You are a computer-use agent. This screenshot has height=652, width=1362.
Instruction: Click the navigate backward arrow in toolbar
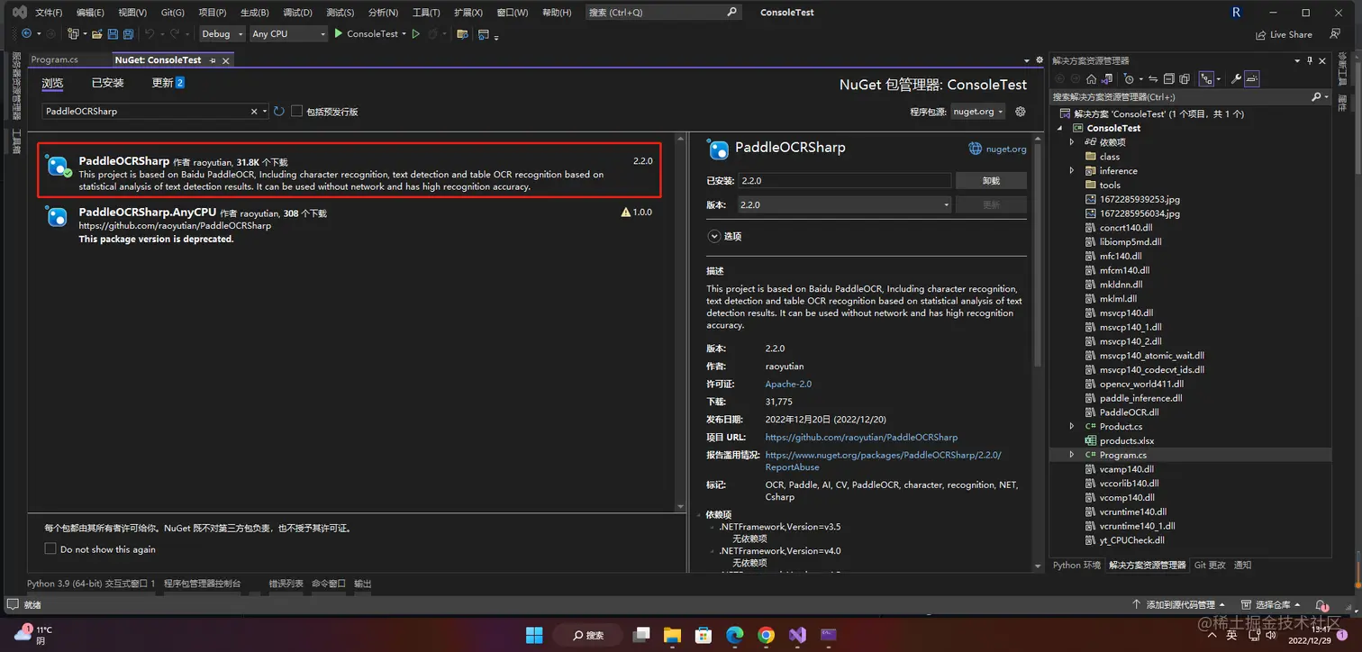[26, 34]
